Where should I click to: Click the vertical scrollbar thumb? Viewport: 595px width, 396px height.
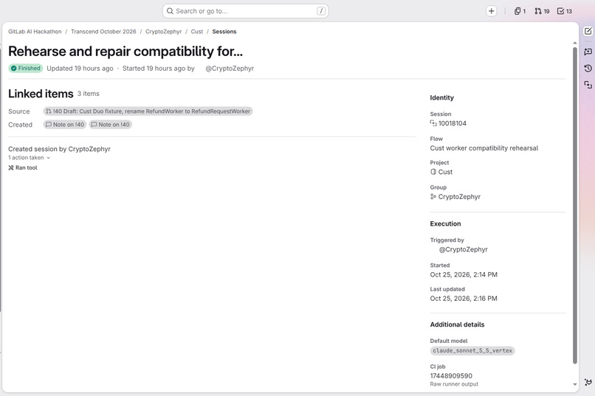(575, 205)
